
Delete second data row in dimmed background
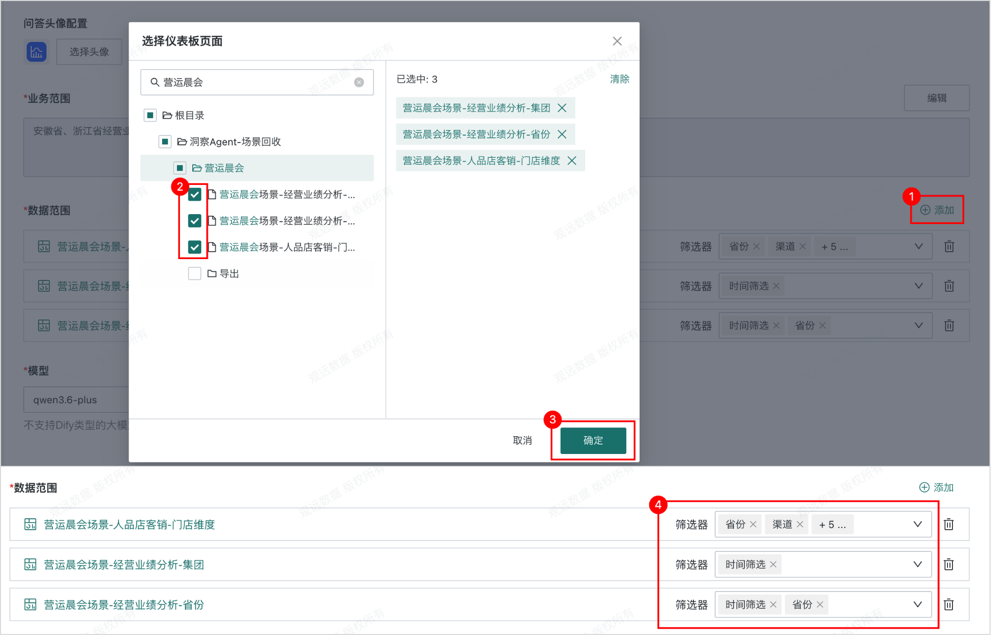(949, 286)
